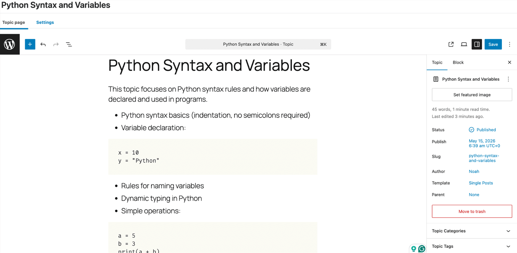Screen dimensions: 517x253
Task: Click the Dynamic typing in Python bullet
Action: 162,198
